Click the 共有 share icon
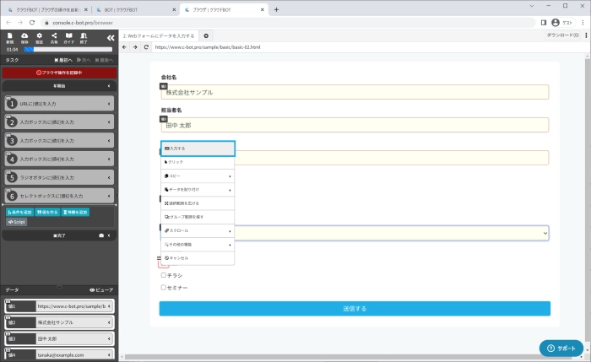 [x=54, y=37]
